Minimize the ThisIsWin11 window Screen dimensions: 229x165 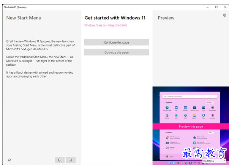pyautogui.click(x=207, y=7)
